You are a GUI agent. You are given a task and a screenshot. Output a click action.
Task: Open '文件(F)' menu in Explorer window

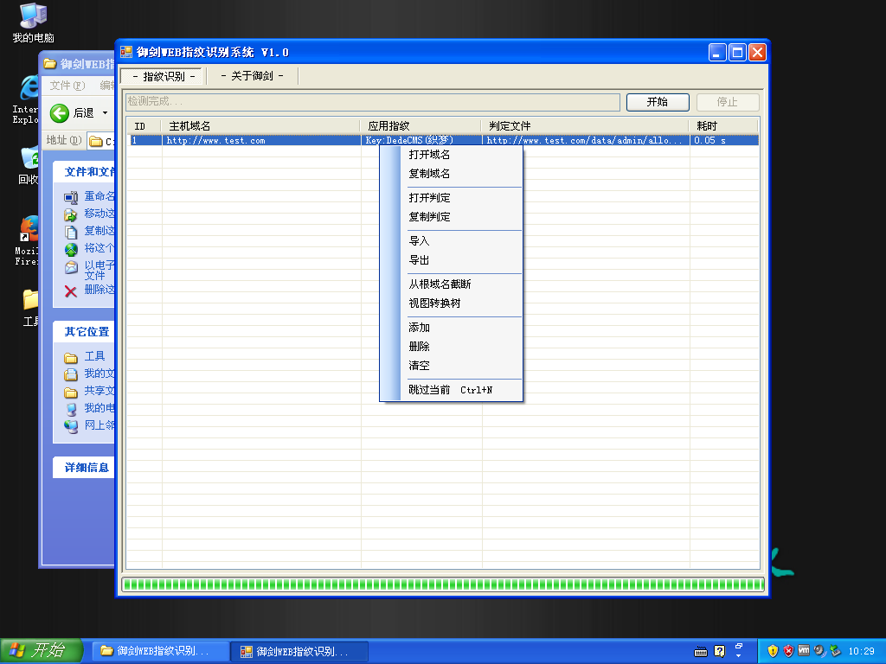[67, 86]
